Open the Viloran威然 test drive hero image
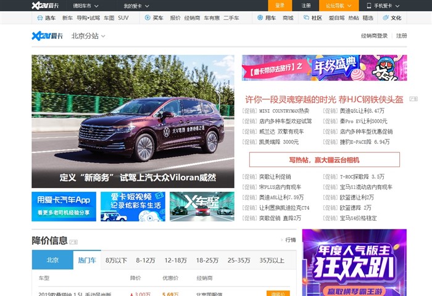Image resolution: width=432 pixels, height=296 pixels. [x=133, y=121]
